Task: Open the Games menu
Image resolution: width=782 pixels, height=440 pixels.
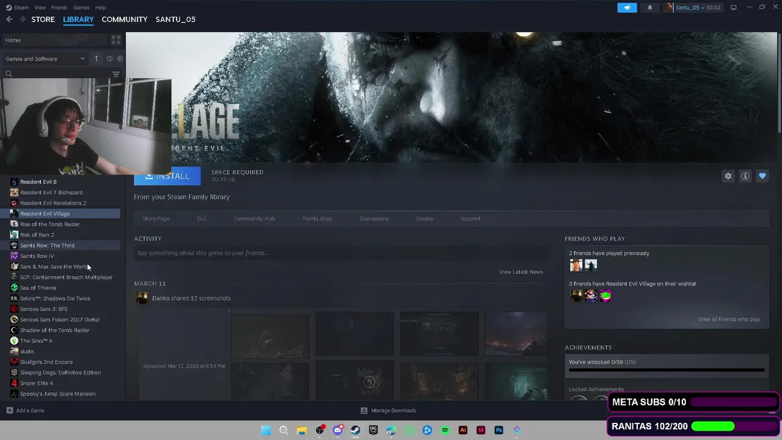Action: [81, 7]
